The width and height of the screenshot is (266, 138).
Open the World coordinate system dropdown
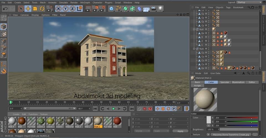[142, 131]
